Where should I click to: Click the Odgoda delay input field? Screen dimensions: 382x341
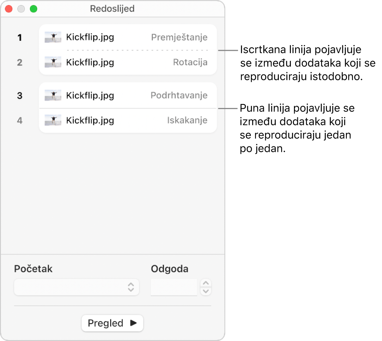[174, 287]
